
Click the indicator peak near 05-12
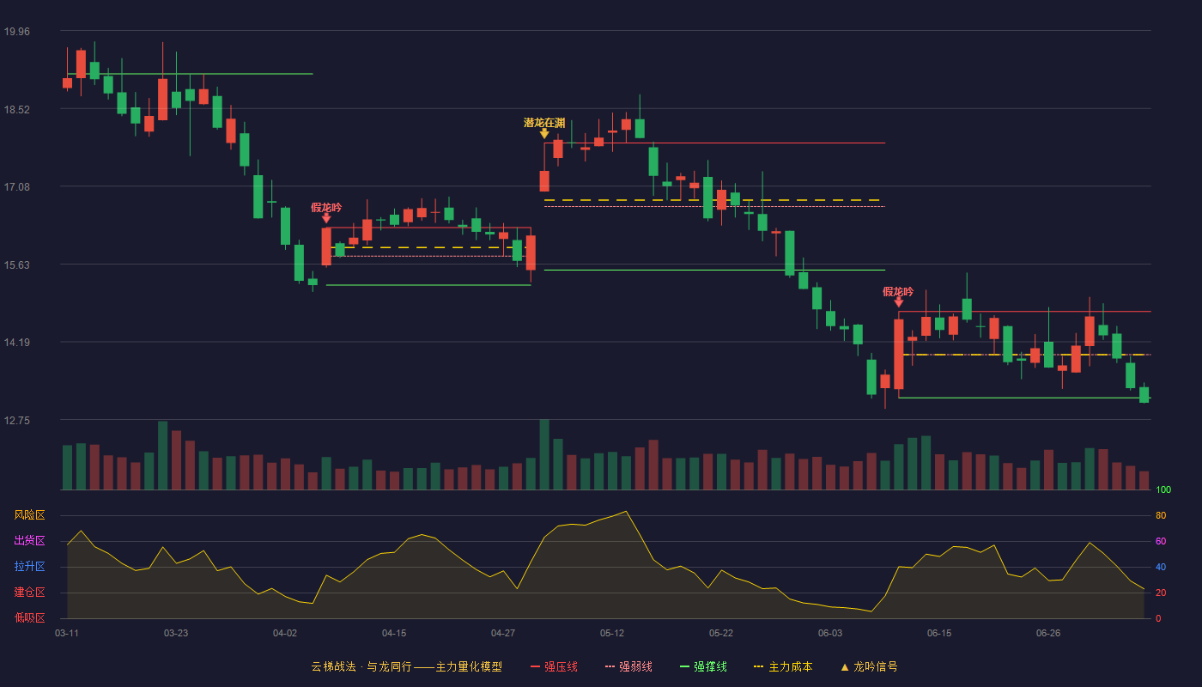[x=626, y=511]
